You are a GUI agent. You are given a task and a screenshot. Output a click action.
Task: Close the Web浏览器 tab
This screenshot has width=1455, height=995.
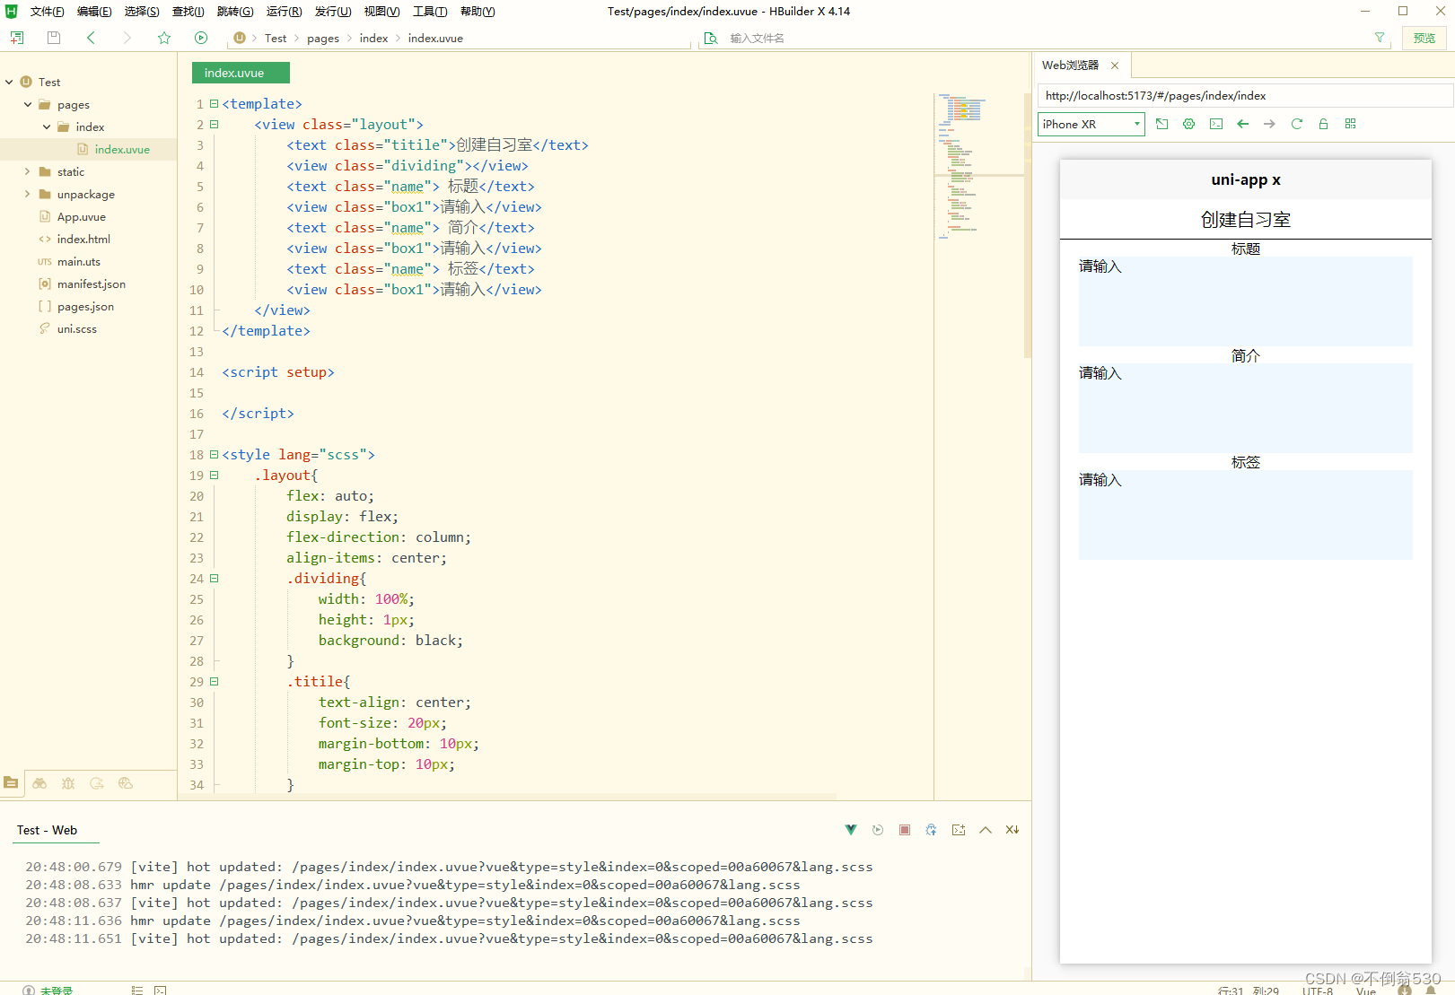[x=1115, y=65]
